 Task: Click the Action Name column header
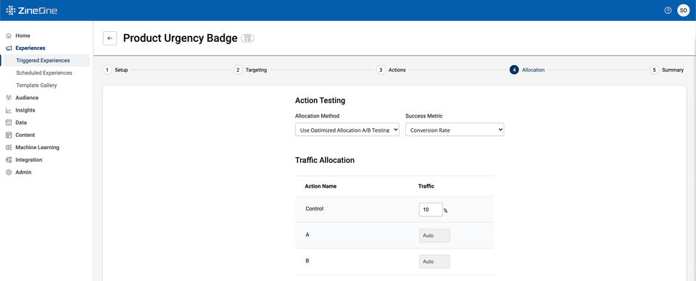320,186
